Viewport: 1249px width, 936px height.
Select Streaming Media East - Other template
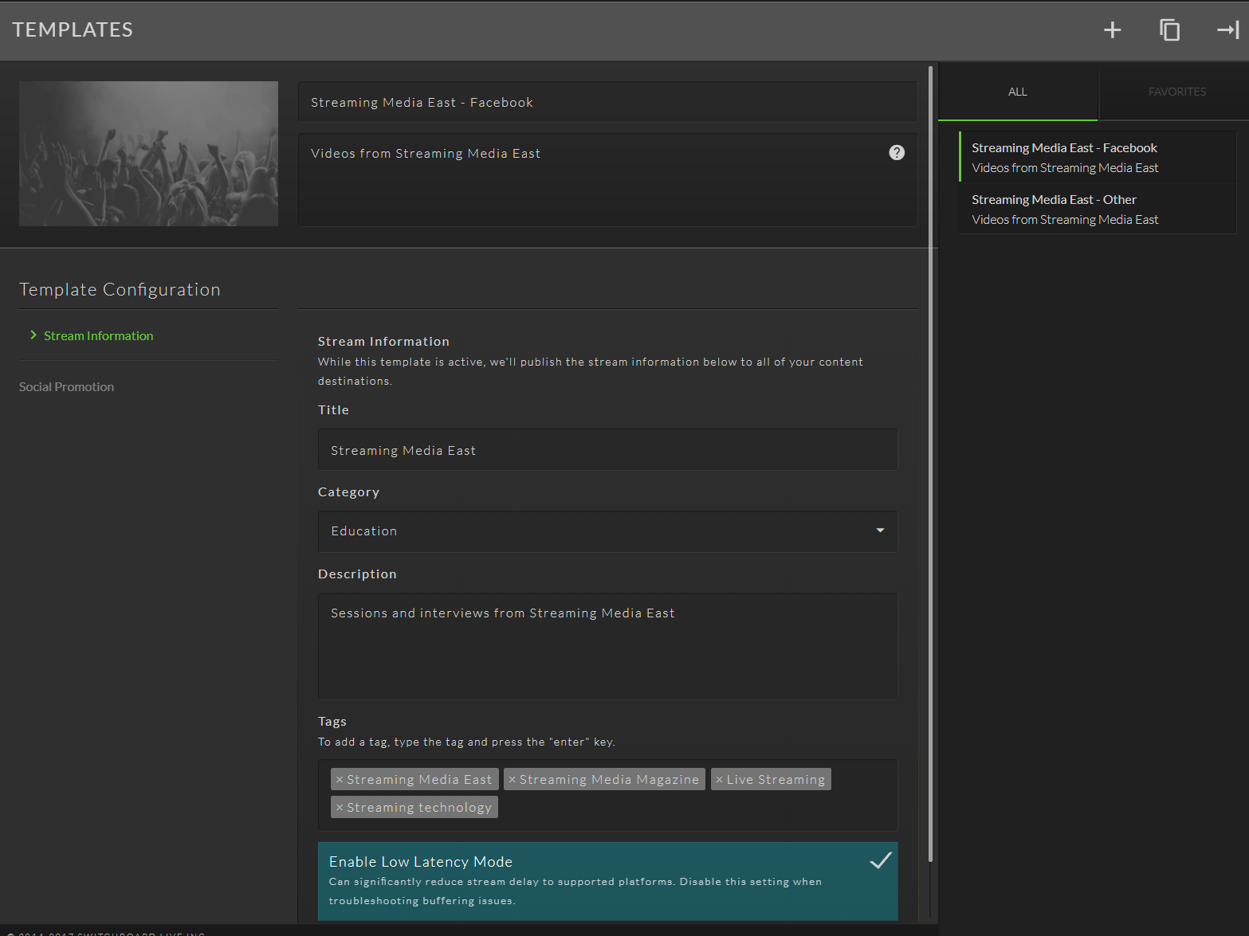point(1098,209)
